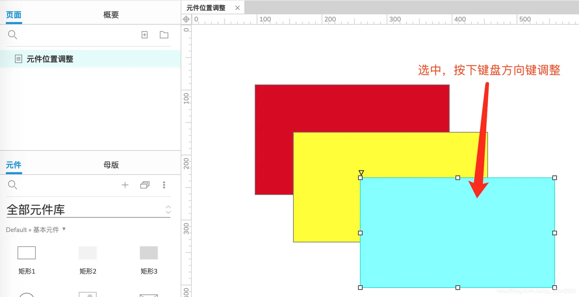This screenshot has width=579, height=297.
Task: Add a new page with the plus-page icon
Action: pyautogui.click(x=145, y=35)
